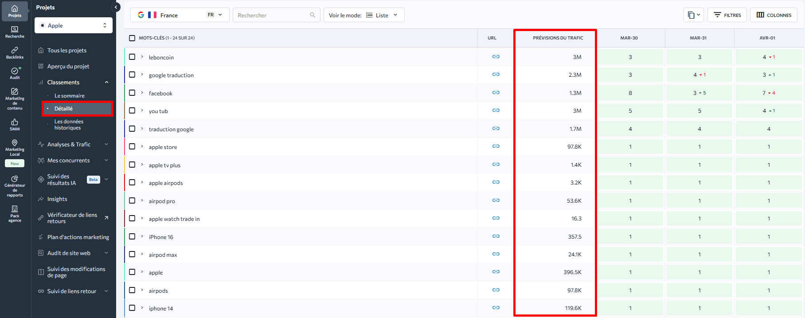Expand Audit de site web section
This screenshot has height=318, width=805.
[106, 253]
